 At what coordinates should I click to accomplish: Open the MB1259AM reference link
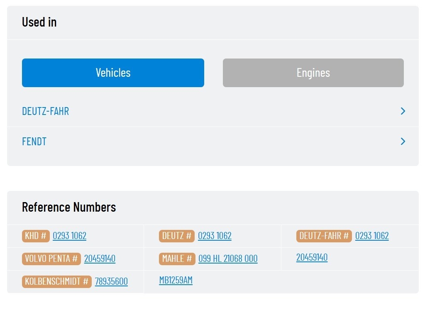176,280
